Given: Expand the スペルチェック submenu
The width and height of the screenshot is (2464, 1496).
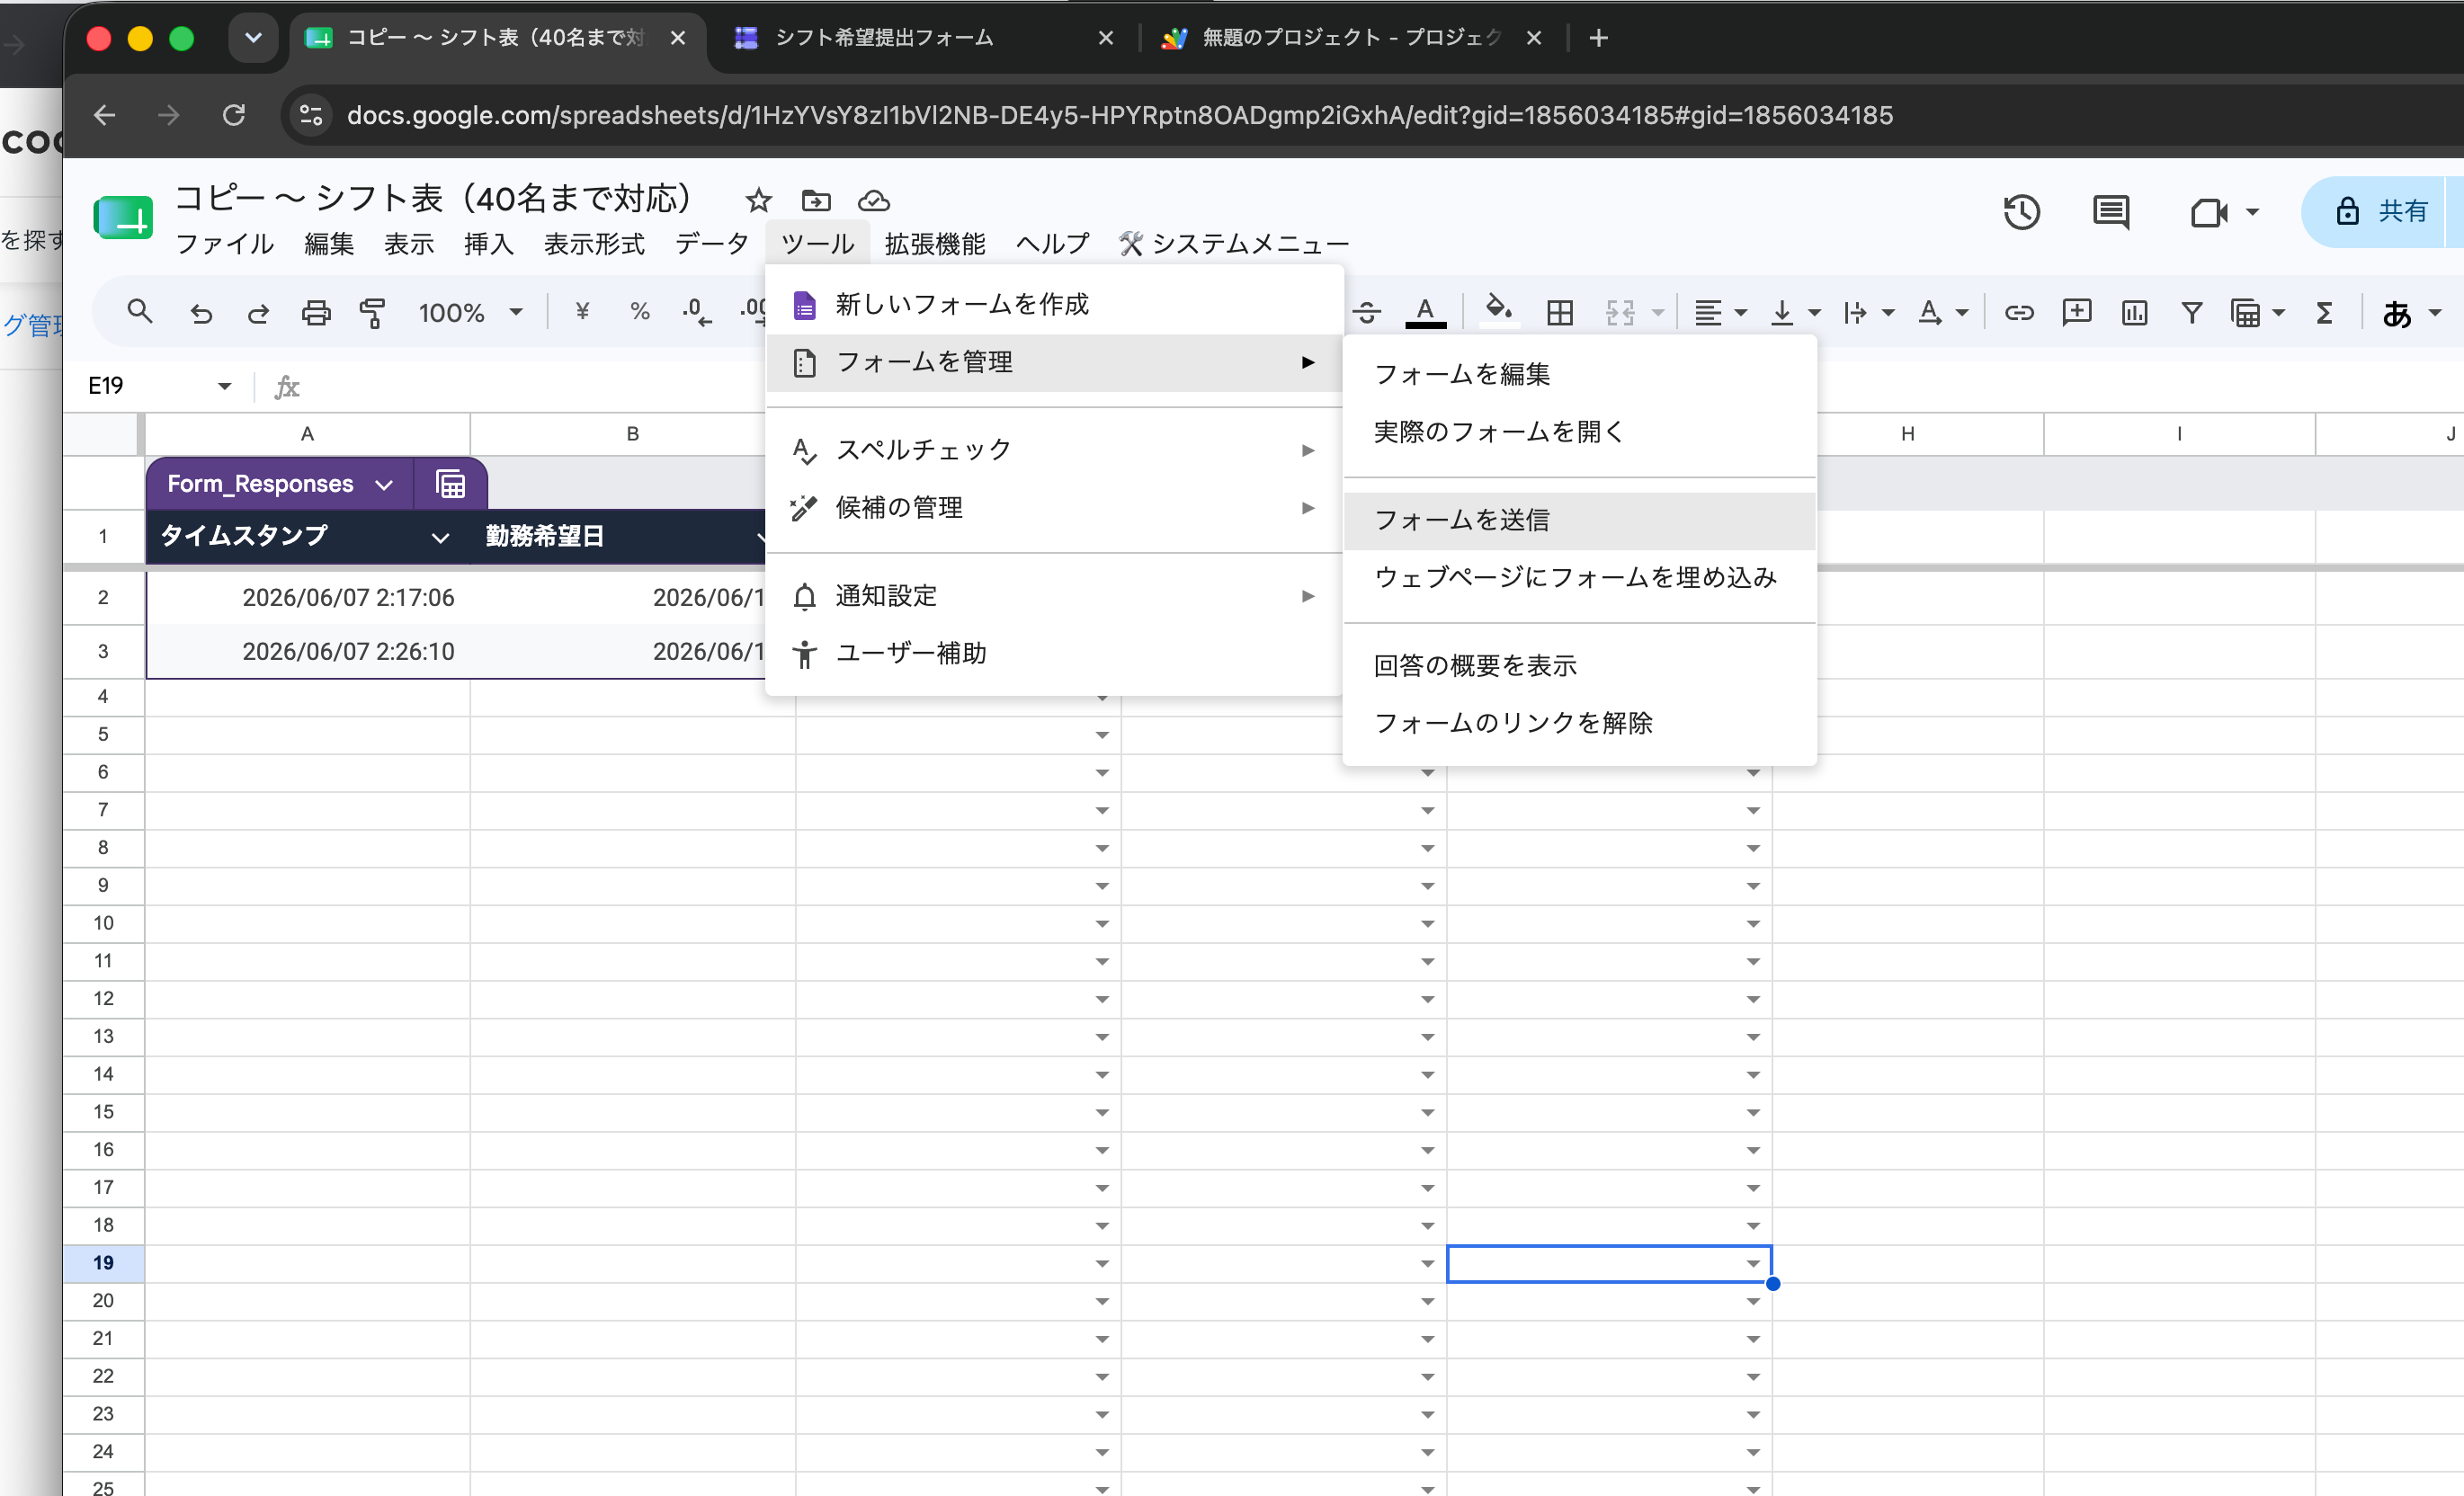Looking at the screenshot, I should click(1054, 450).
